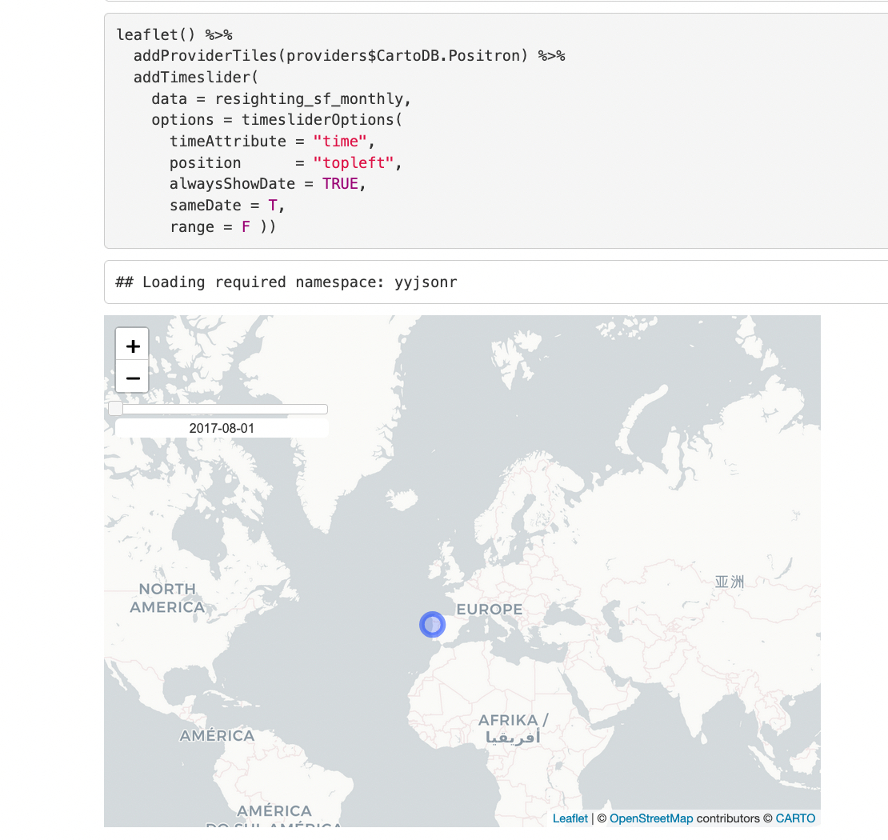Click the "topleft" string in the code
The height and width of the screenshot is (840, 888).
354,162
